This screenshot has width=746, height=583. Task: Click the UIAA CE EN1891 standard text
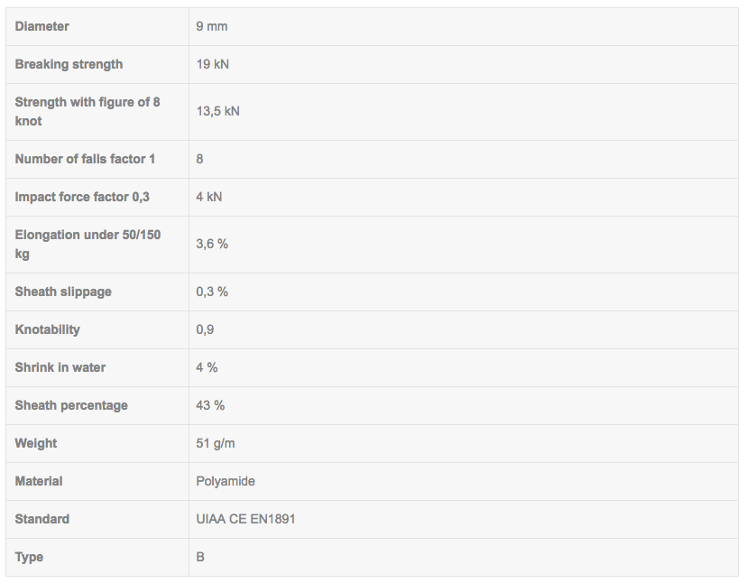(245, 519)
